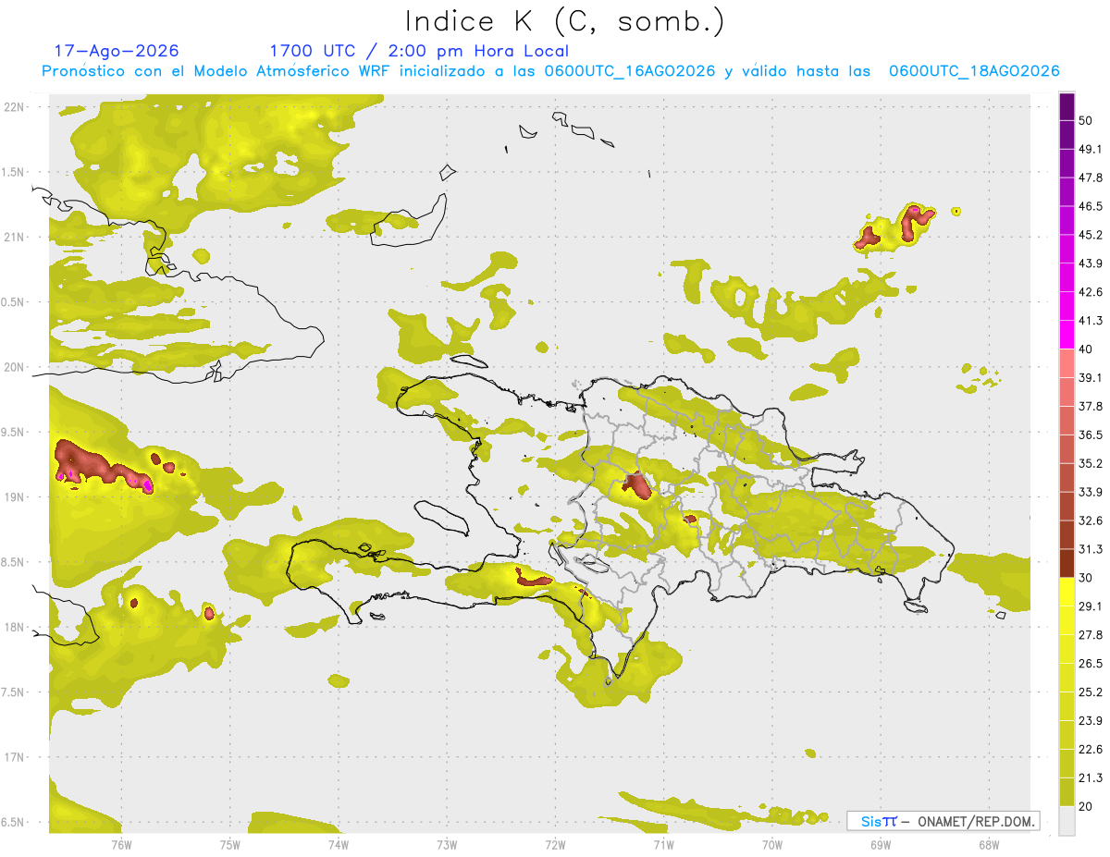Click the '68W' longitude label
1110x857 pixels.
pos(989,845)
